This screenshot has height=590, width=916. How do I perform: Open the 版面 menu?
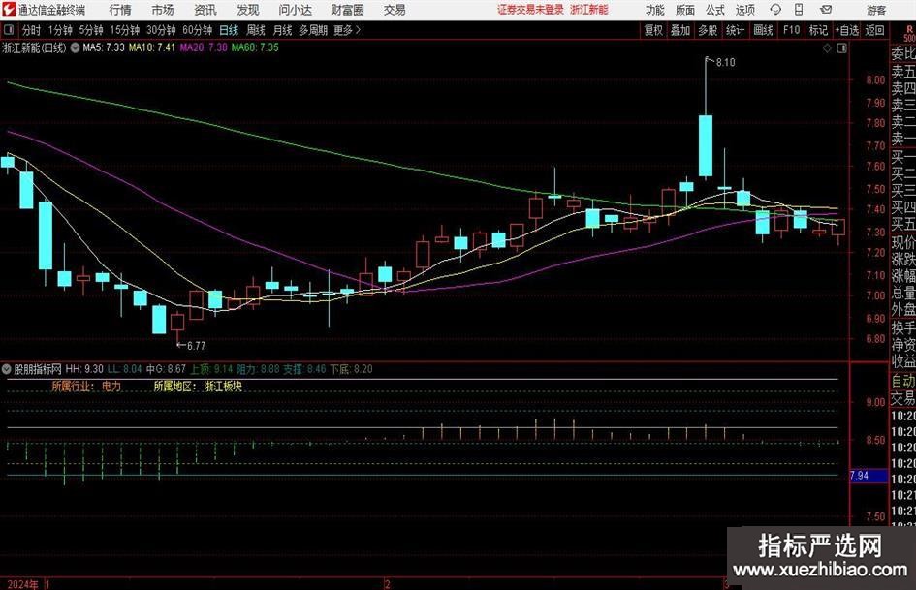click(685, 10)
